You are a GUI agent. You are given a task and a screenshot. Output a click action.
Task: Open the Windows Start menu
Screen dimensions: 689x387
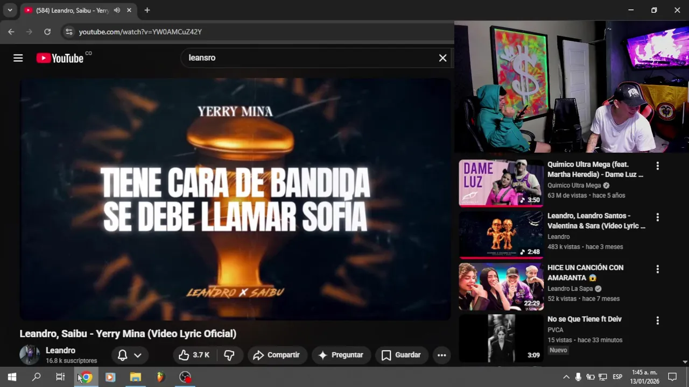(12, 377)
